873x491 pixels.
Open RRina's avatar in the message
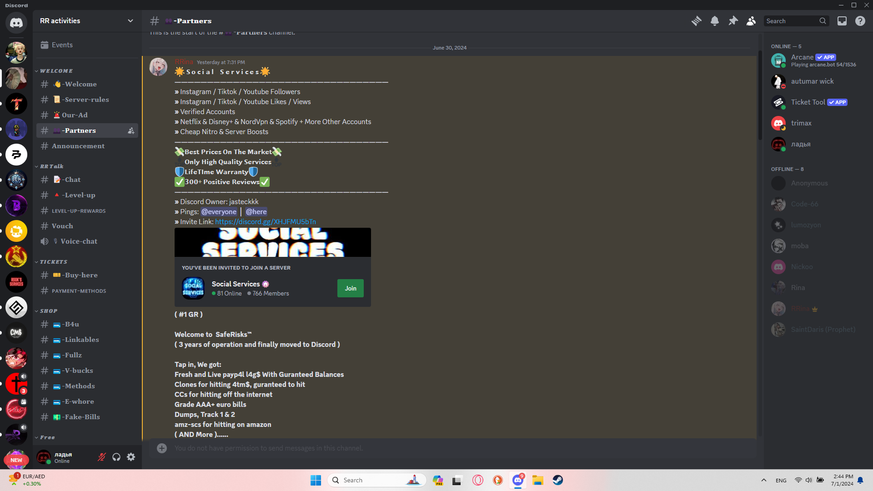pos(158,67)
